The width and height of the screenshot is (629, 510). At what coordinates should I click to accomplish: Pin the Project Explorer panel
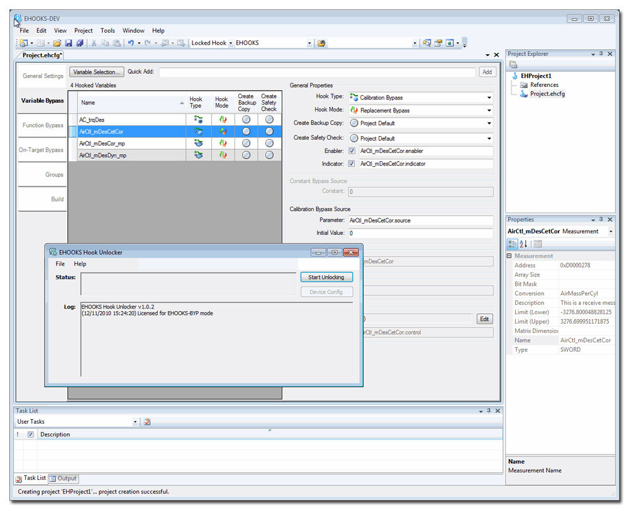(601, 54)
